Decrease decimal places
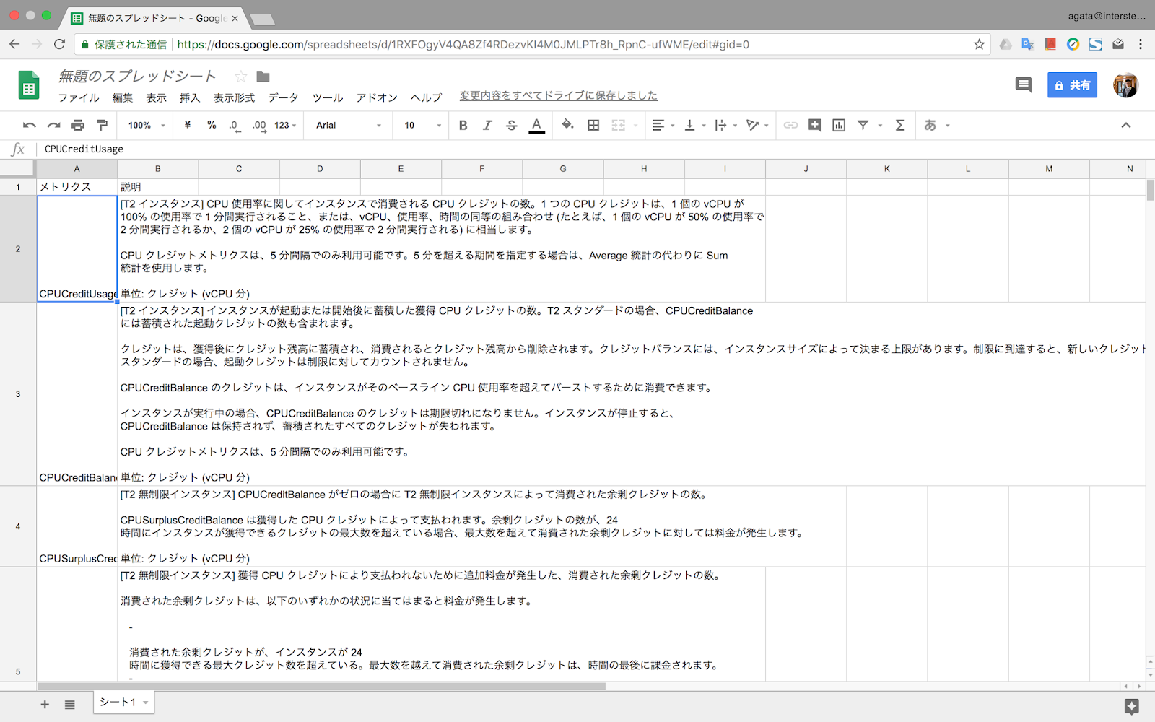Image resolution: width=1155 pixels, height=722 pixels. 235,126
